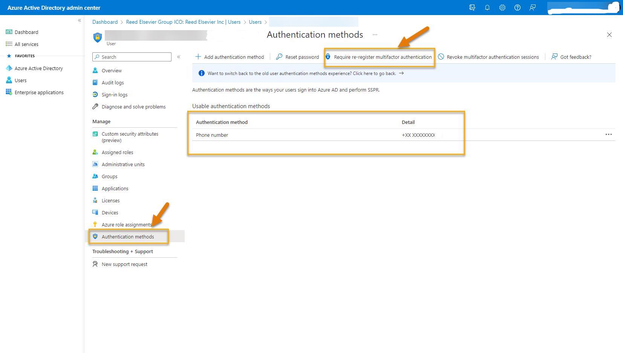Open Sign-in logs for the user

pyautogui.click(x=114, y=95)
